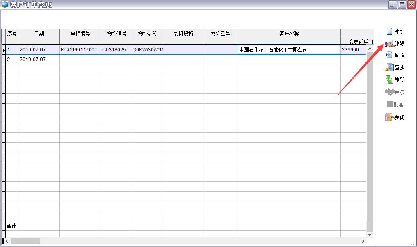417x247 pixels.
Task: Select the customer name input field
Action: pyautogui.click(x=288, y=50)
